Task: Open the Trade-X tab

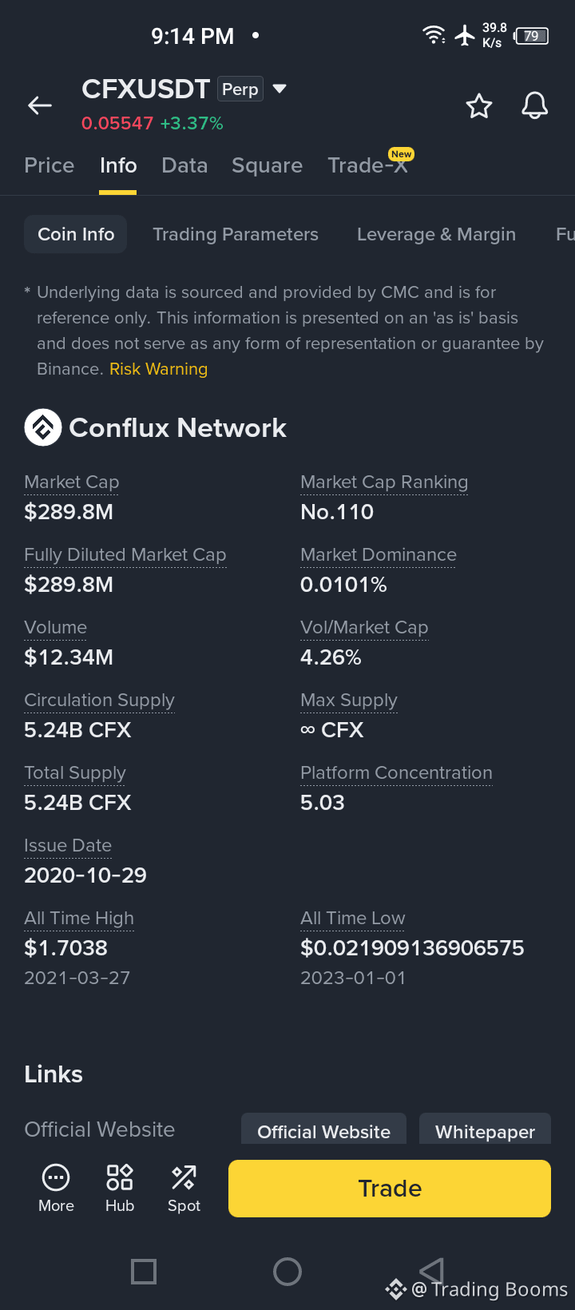Action: click(x=368, y=165)
